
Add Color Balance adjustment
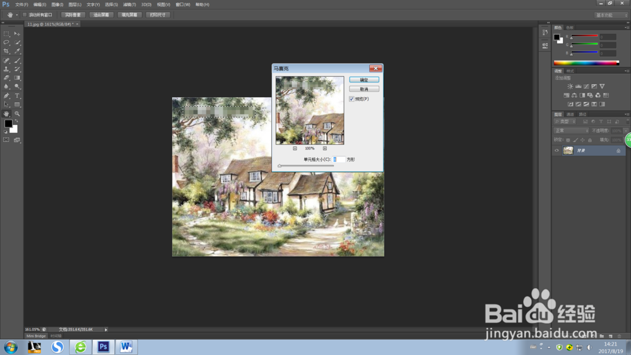tap(574, 95)
